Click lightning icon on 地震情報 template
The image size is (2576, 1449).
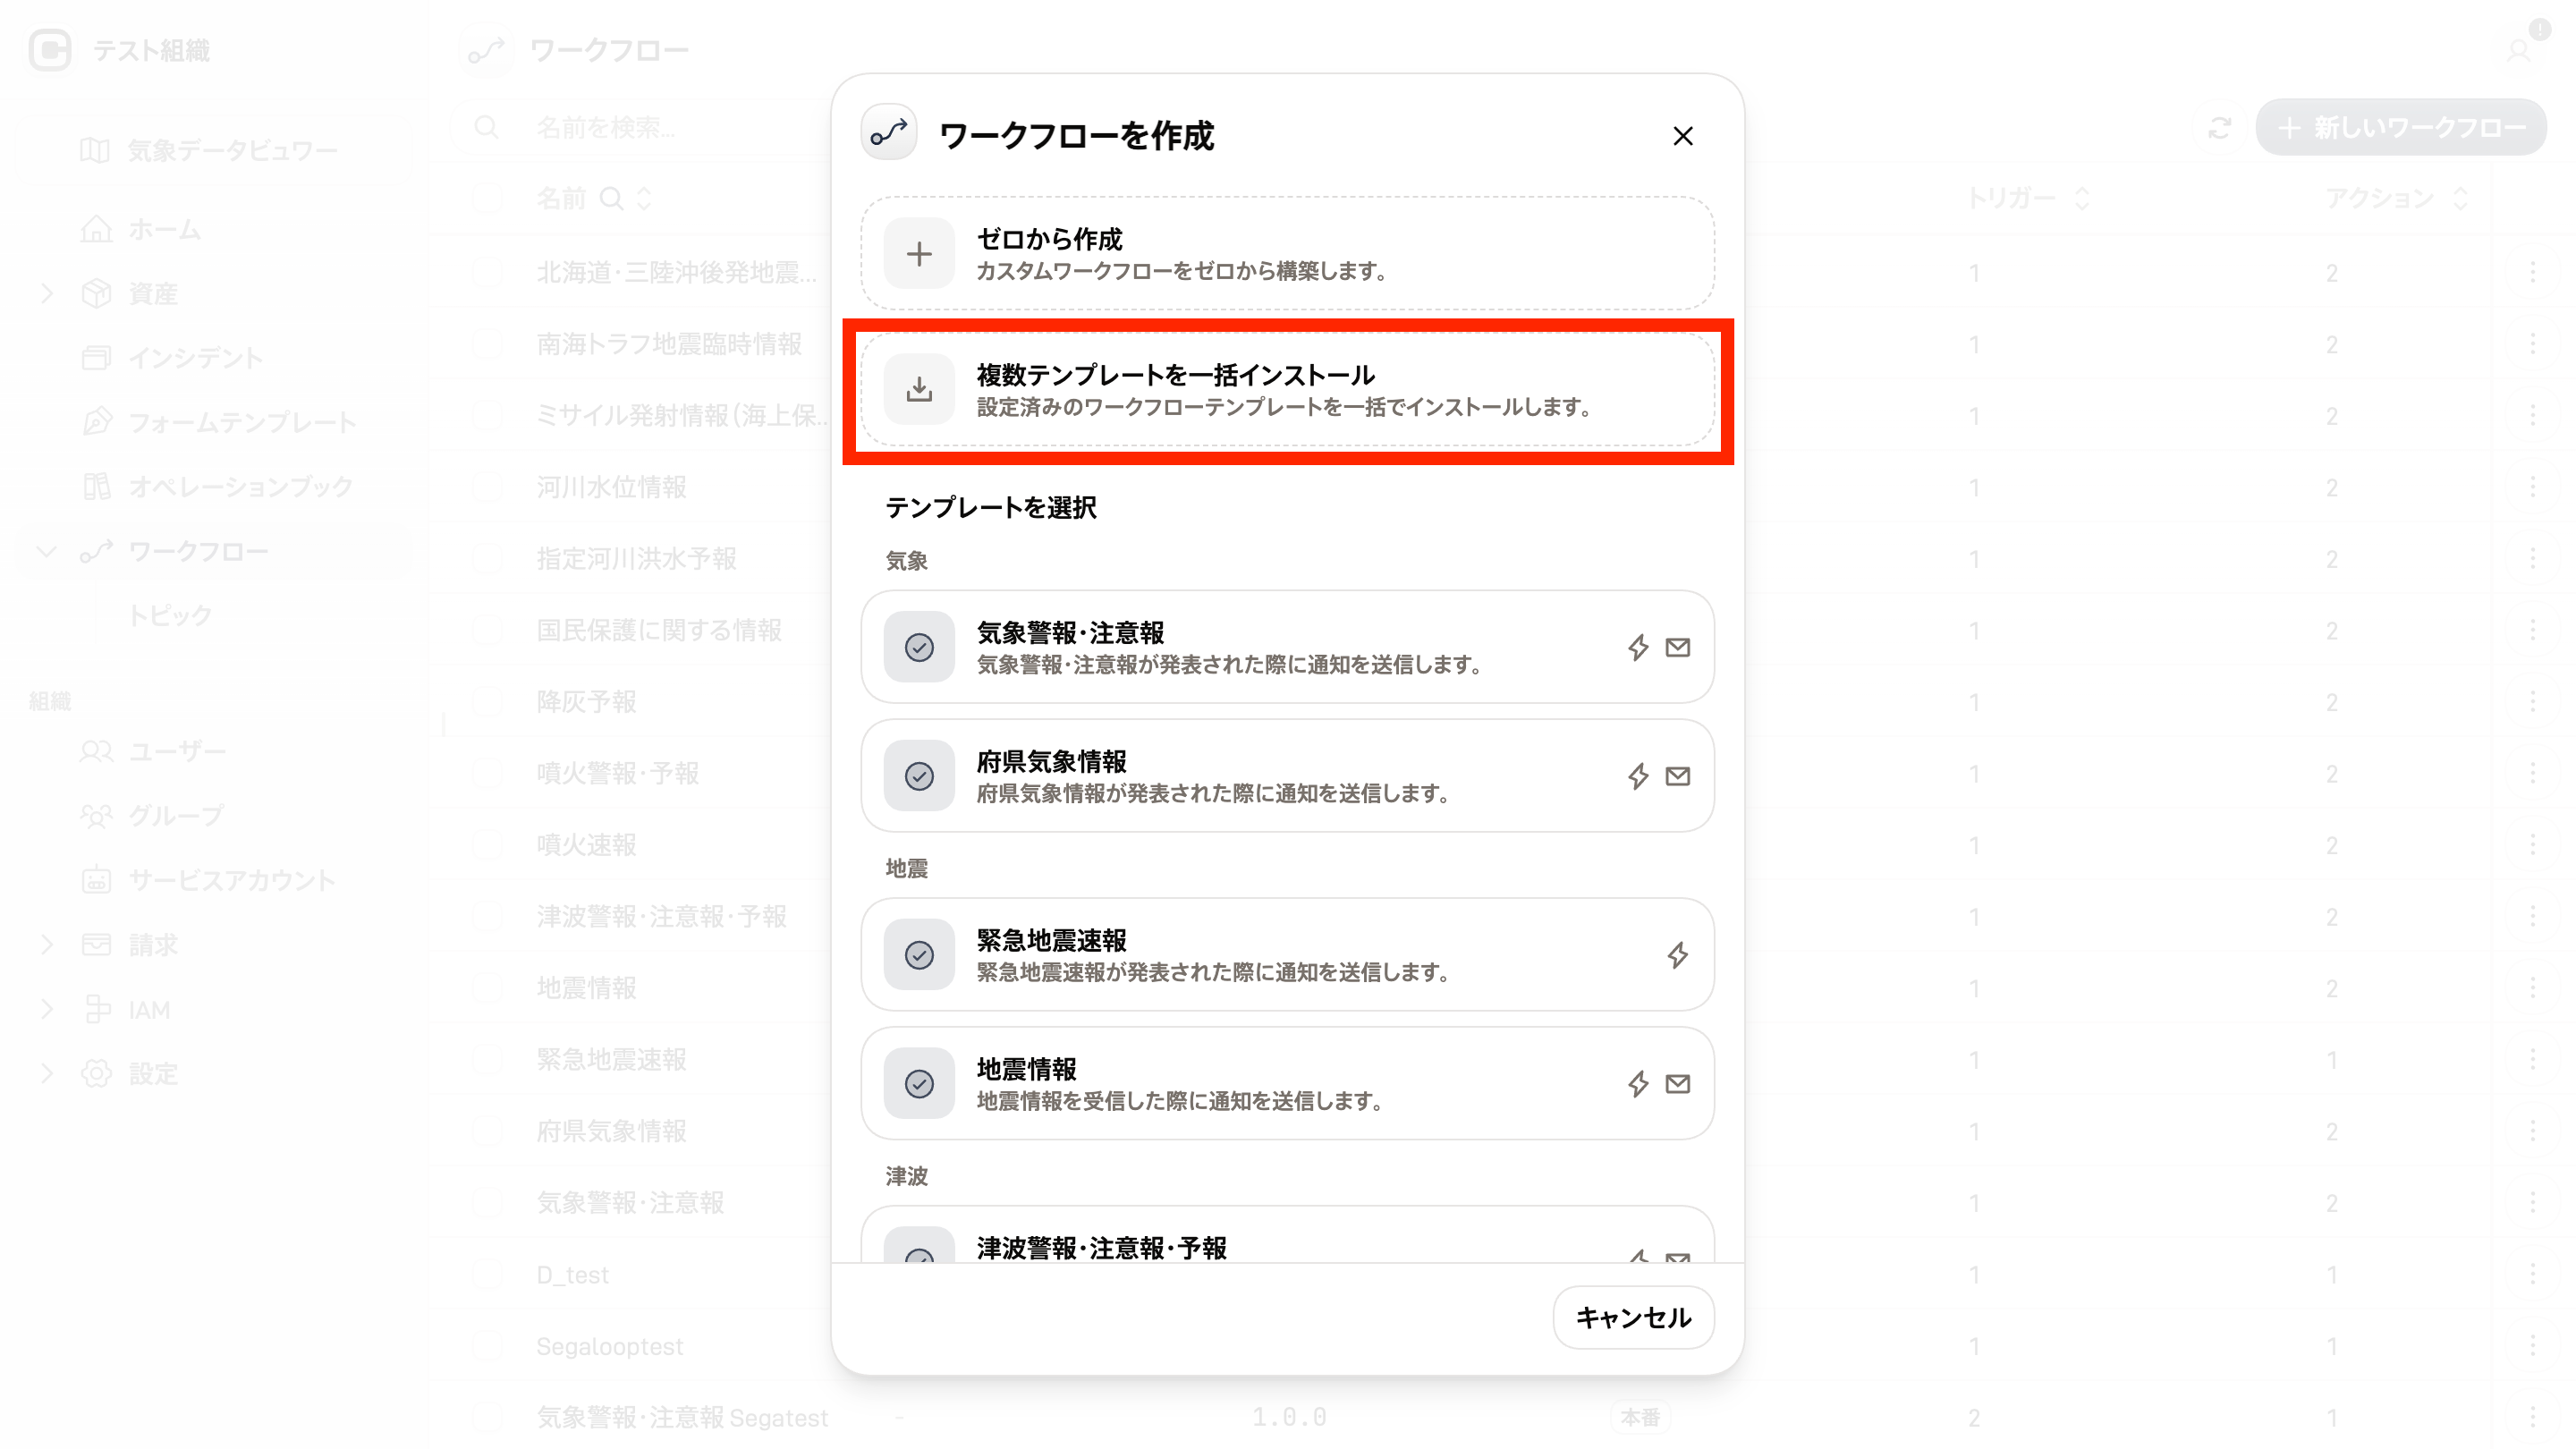point(1638,1084)
